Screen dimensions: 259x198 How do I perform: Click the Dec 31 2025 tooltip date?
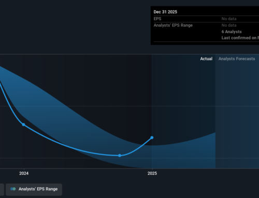[x=165, y=12]
